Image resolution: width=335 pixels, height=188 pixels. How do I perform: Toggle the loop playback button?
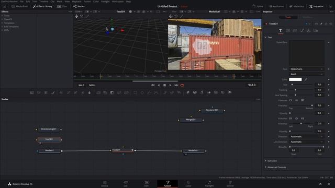coord(182,85)
